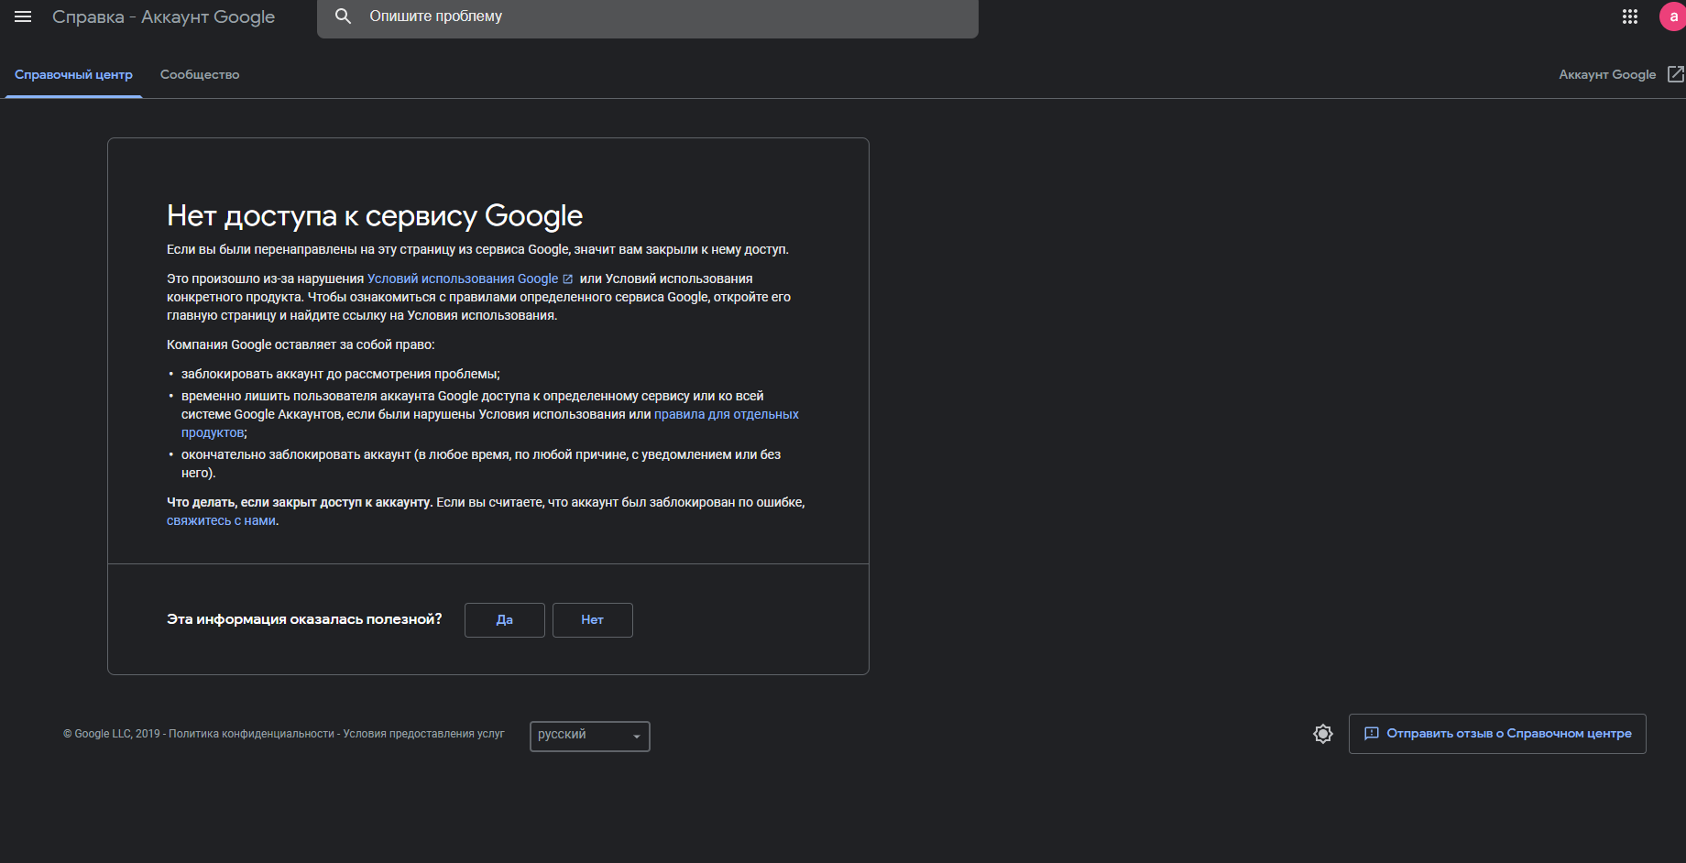Click the text Компания Google оставляет за собой право:
This screenshot has height=863, width=1686.
pos(301,344)
